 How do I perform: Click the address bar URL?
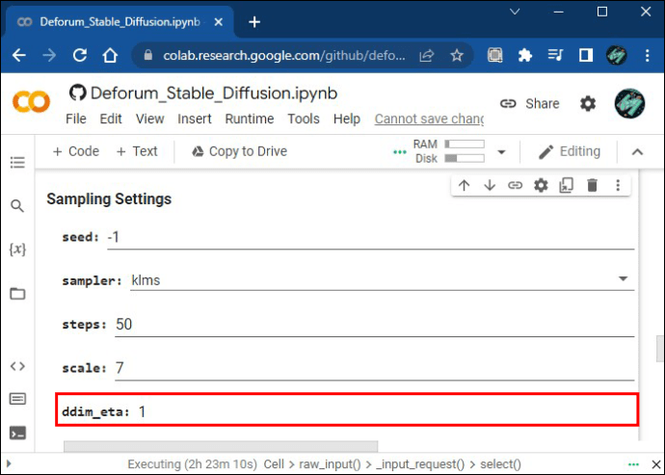[x=283, y=55]
